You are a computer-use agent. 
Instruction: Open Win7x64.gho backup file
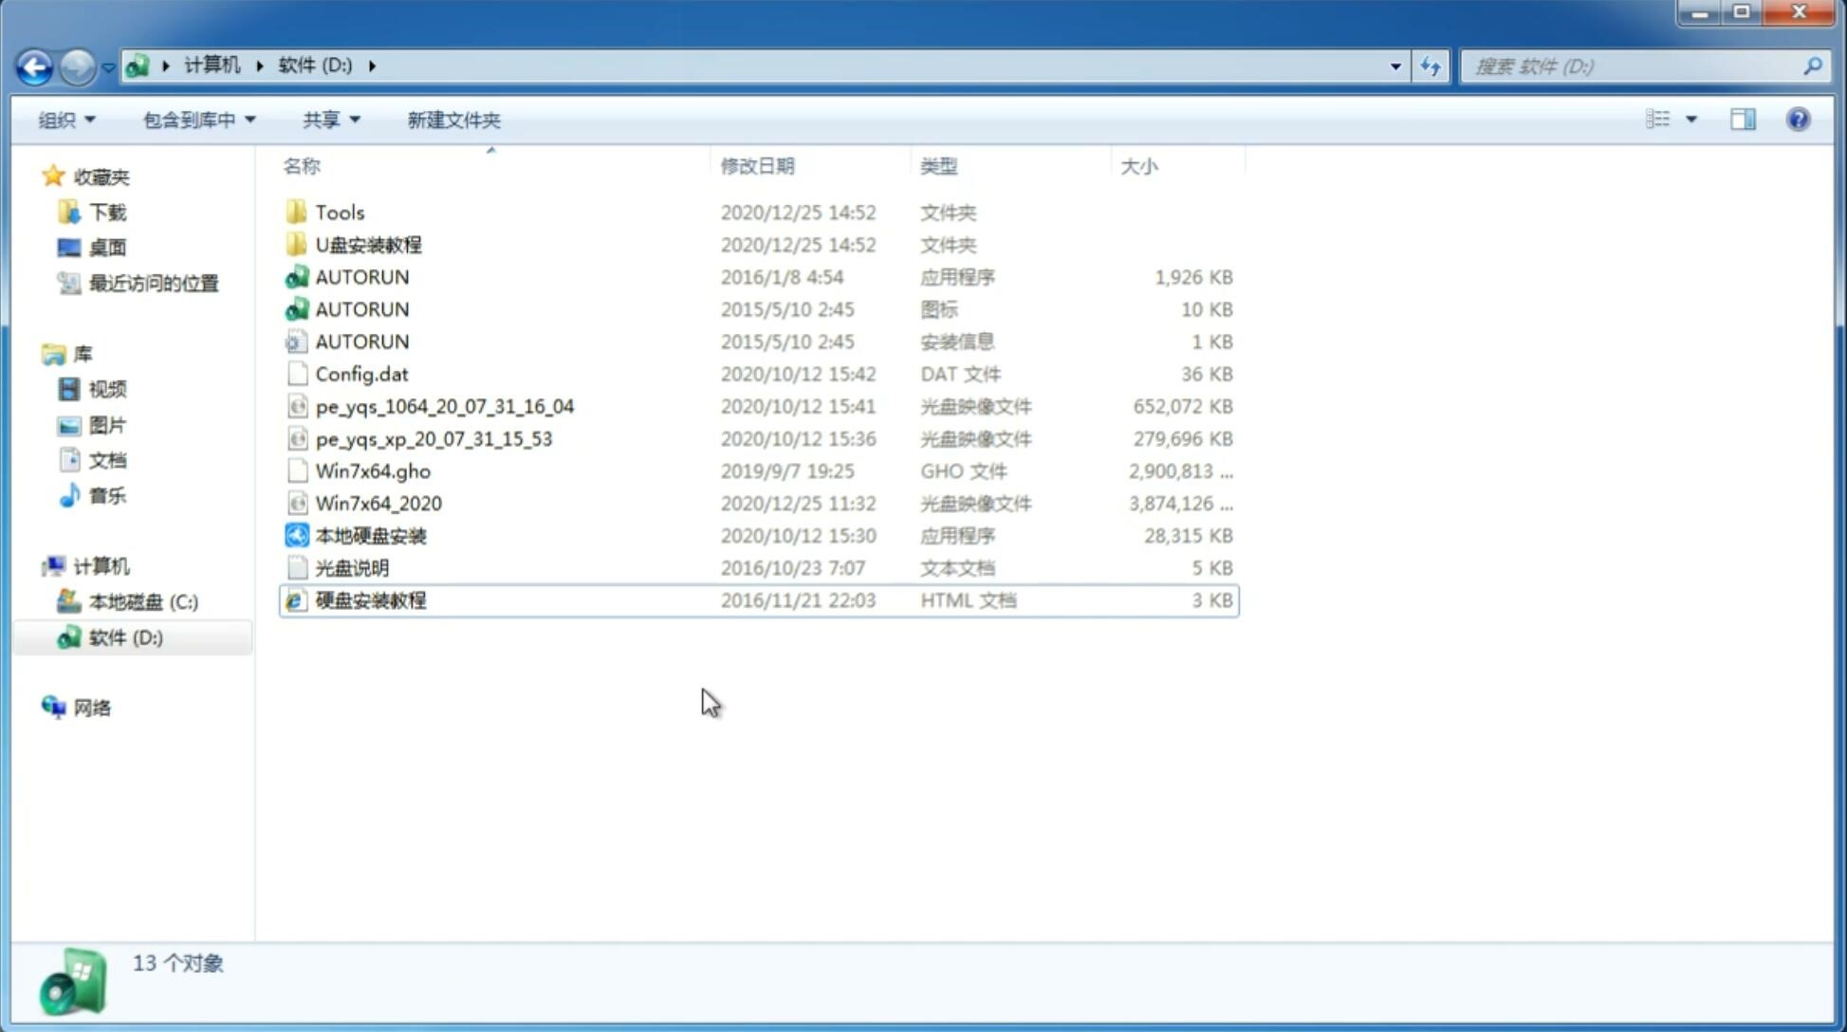pyautogui.click(x=374, y=470)
